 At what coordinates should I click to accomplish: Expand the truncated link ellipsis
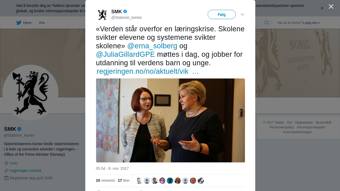point(195,71)
